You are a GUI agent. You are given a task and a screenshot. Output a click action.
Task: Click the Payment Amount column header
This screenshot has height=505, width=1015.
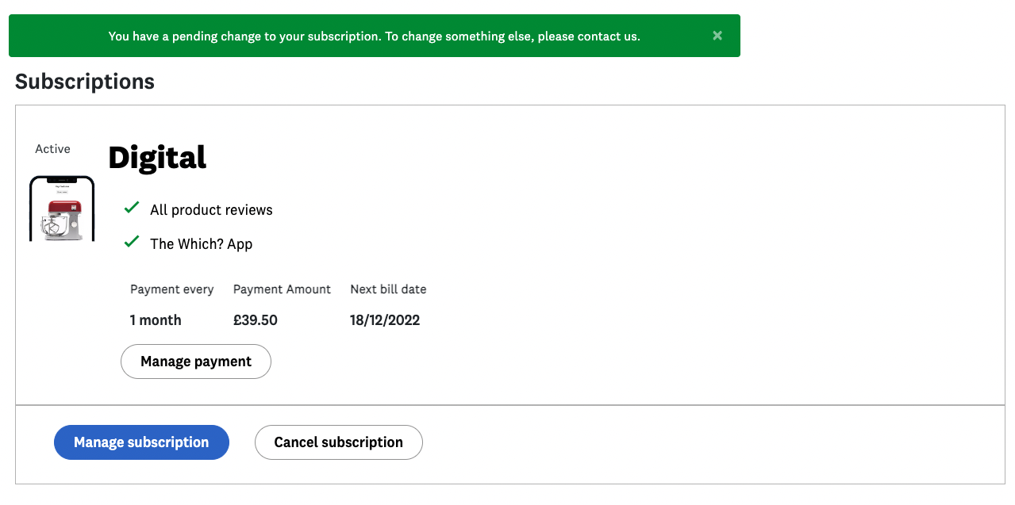tap(282, 289)
